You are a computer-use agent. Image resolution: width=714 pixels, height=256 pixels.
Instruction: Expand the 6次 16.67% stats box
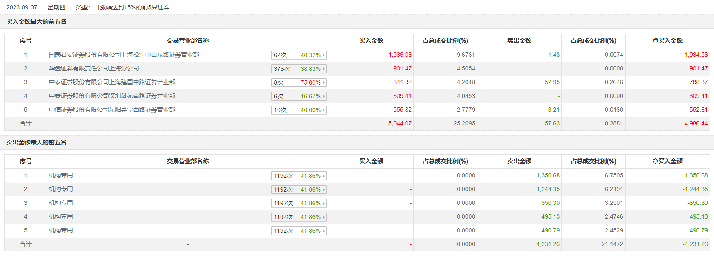point(299,96)
